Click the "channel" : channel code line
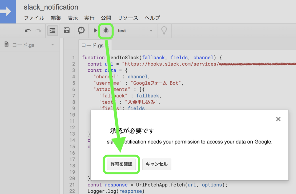This screenshot has width=296, height=194. pos(122,77)
